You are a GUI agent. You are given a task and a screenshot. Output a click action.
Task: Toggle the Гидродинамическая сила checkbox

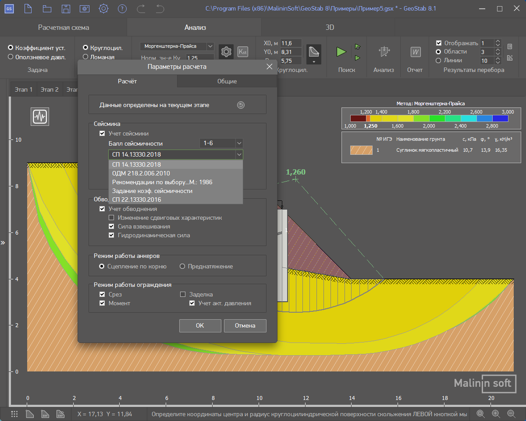(111, 235)
